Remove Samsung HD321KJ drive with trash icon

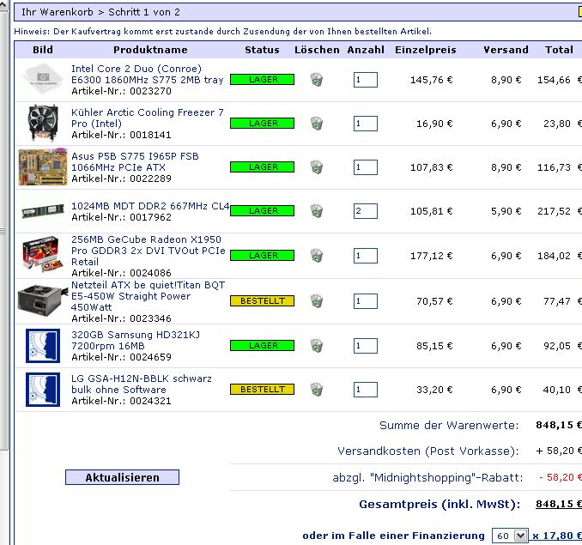coord(317,345)
